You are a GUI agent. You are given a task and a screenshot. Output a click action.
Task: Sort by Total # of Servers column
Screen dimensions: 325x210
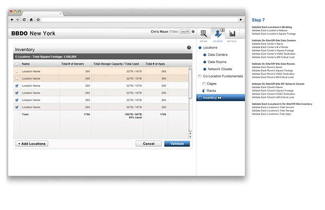73,64
